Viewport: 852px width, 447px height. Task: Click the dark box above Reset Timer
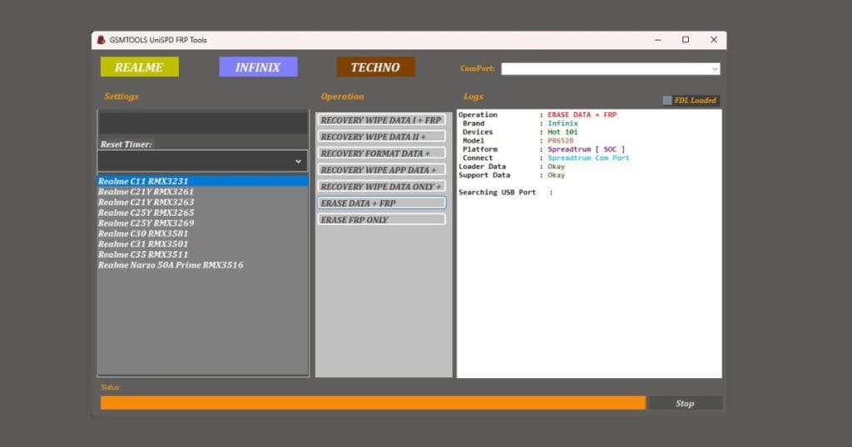pos(203,123)
